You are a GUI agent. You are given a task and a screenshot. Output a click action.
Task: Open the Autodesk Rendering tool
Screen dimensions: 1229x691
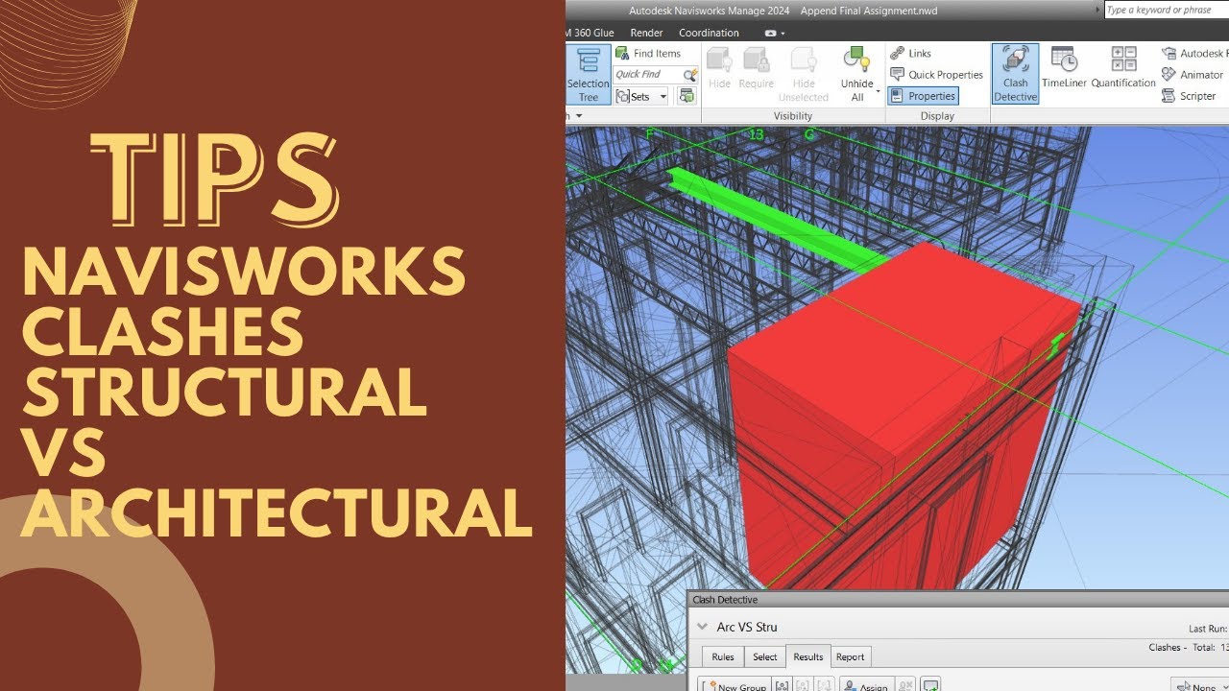point(1193,54)
